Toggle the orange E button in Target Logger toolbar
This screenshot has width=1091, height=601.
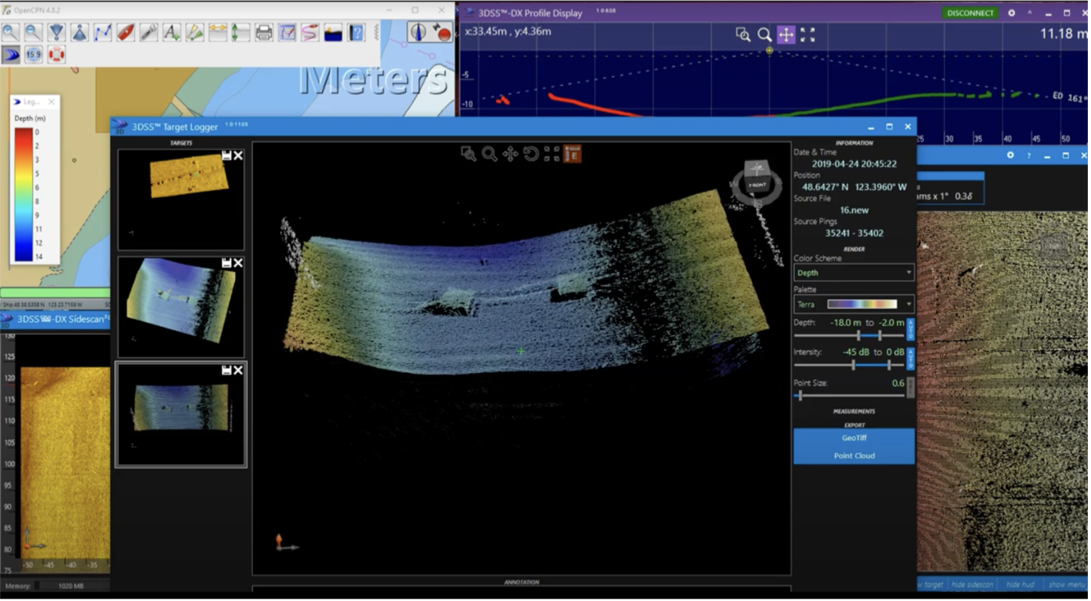[572, 154]
